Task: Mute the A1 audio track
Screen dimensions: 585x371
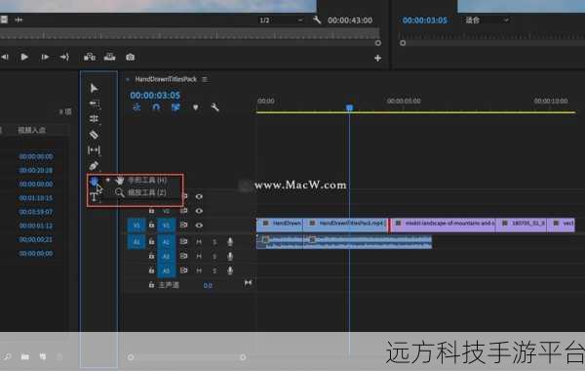Action: (199, 242)
